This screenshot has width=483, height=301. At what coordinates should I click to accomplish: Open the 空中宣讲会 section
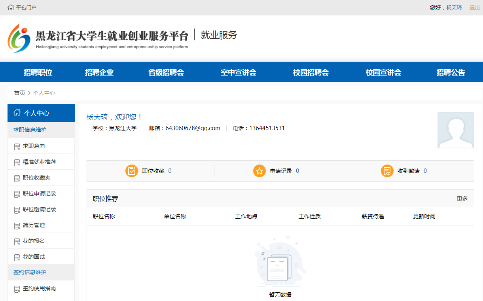click(239, 72)
